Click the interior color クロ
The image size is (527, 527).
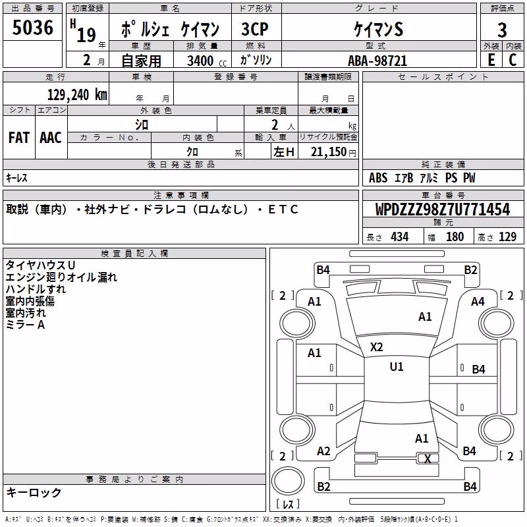[x=192, y=152]
